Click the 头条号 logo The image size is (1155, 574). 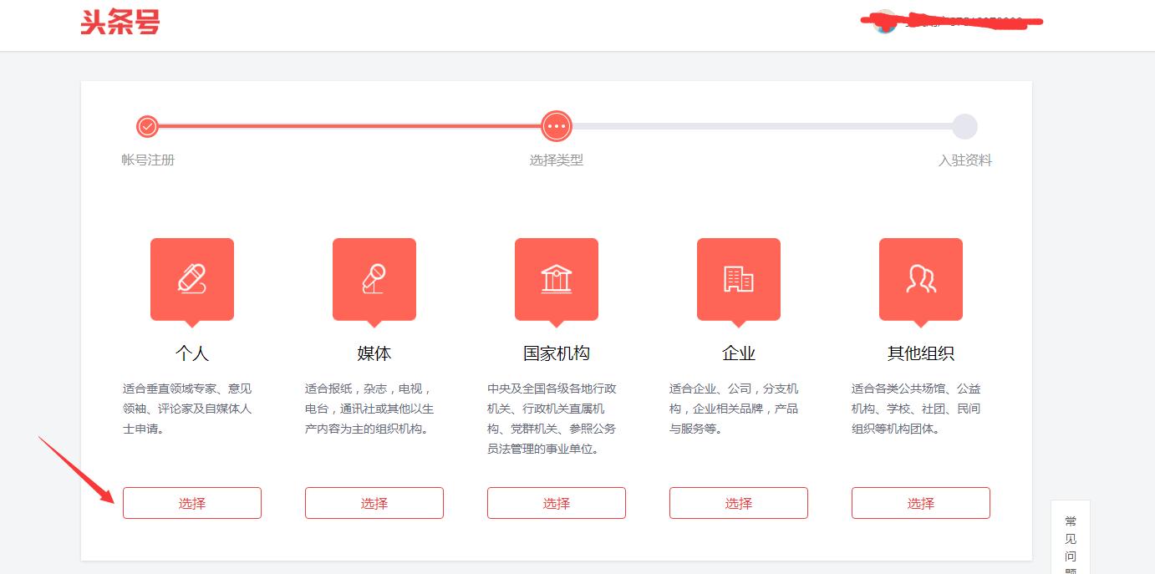click(120, 23)
